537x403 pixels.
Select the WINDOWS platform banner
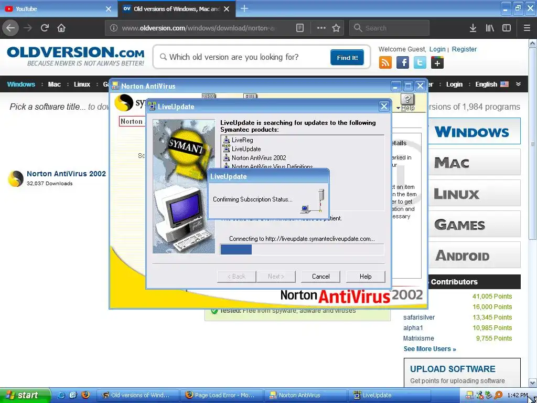[x=474, y=131]
